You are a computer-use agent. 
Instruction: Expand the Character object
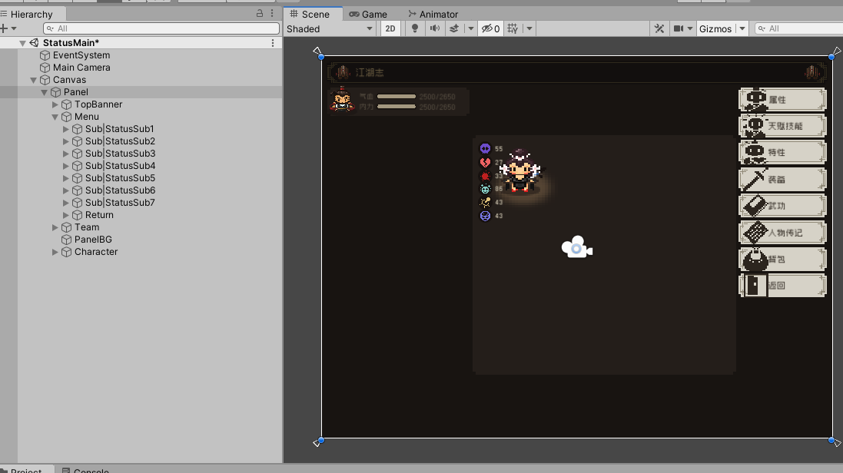point(55,252)
